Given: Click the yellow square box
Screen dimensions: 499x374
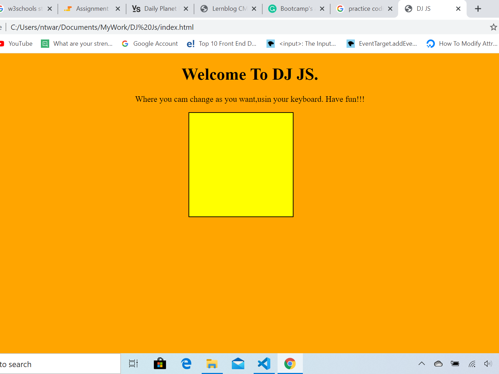Looking at the screenshot, I should coord(241,164).
